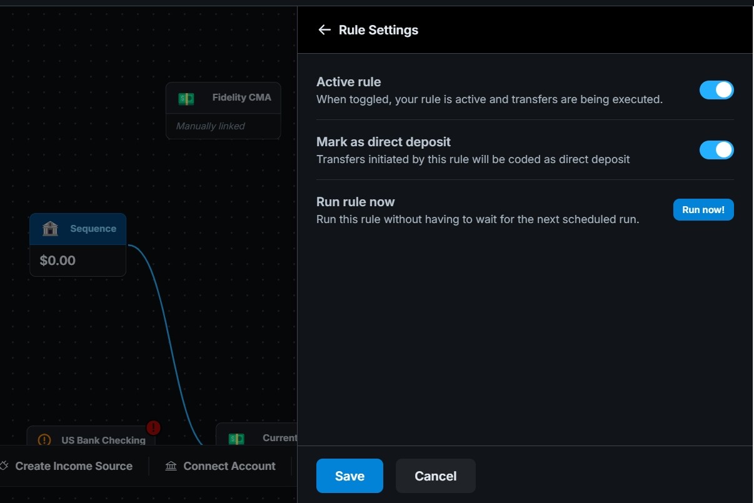Turn off Mark as direct deposit

coord(716,150)
